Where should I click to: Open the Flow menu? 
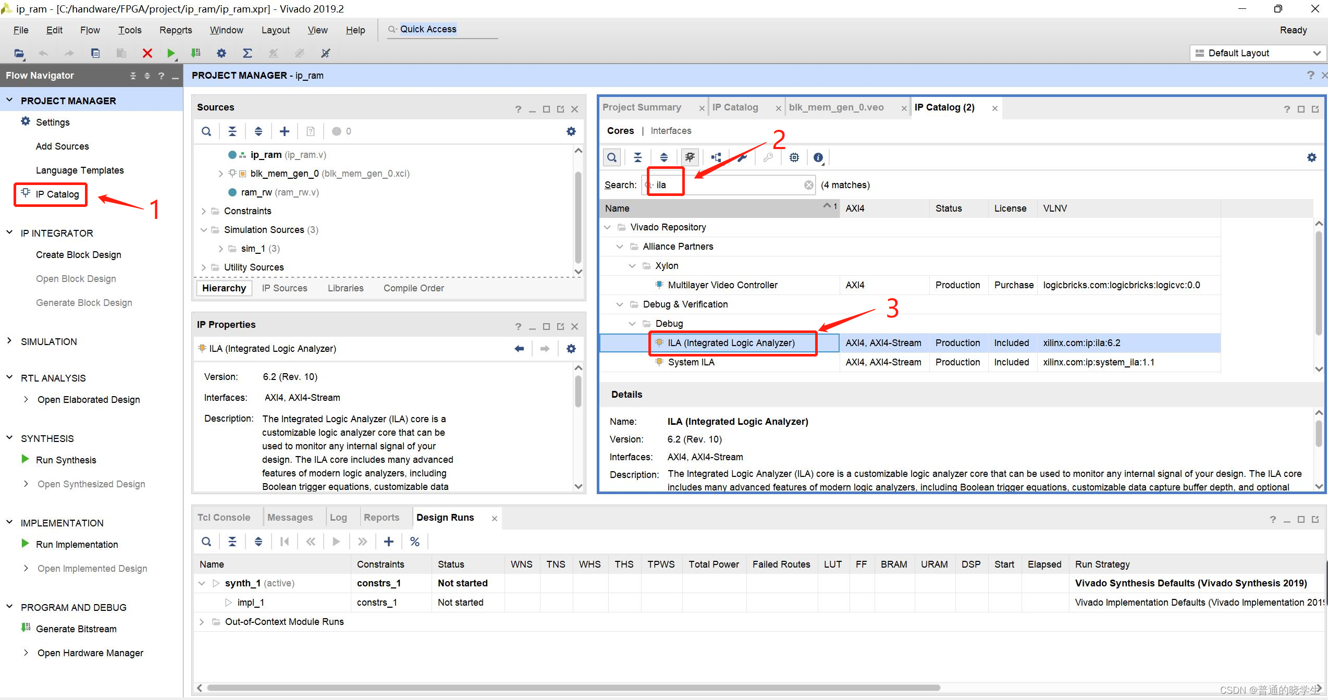coord(90,30)
